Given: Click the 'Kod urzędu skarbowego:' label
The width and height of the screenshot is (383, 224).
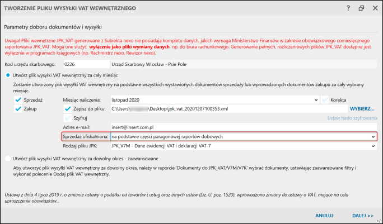Looking at the screenshot, I should [30, 64].
